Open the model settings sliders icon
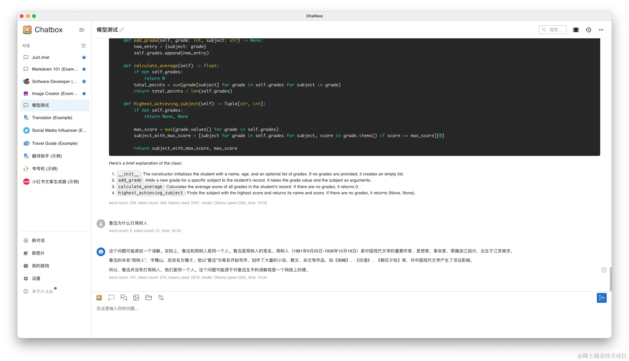Image resolution: width=629 pixels, height=361 pixels. point(161,298)
